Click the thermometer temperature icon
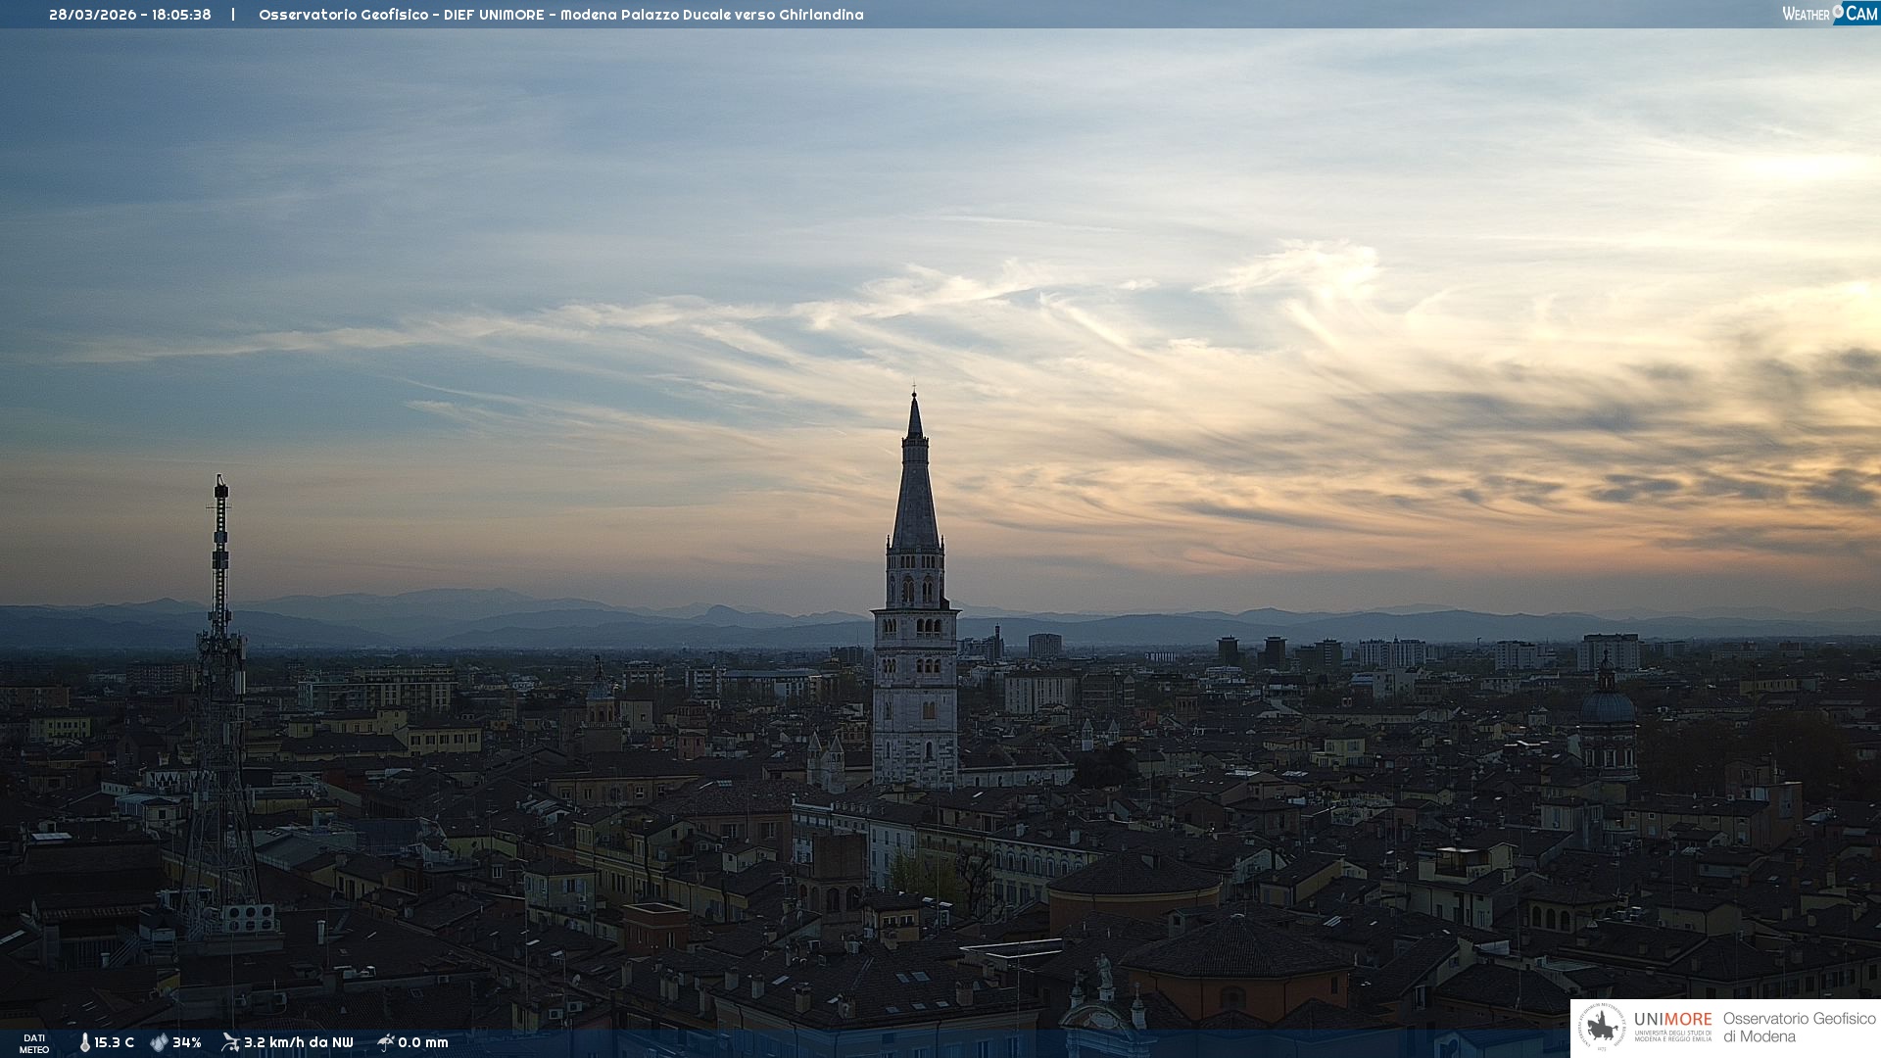The width and height of the screenshot is (1881, 1058). (x=84, y=1042)
